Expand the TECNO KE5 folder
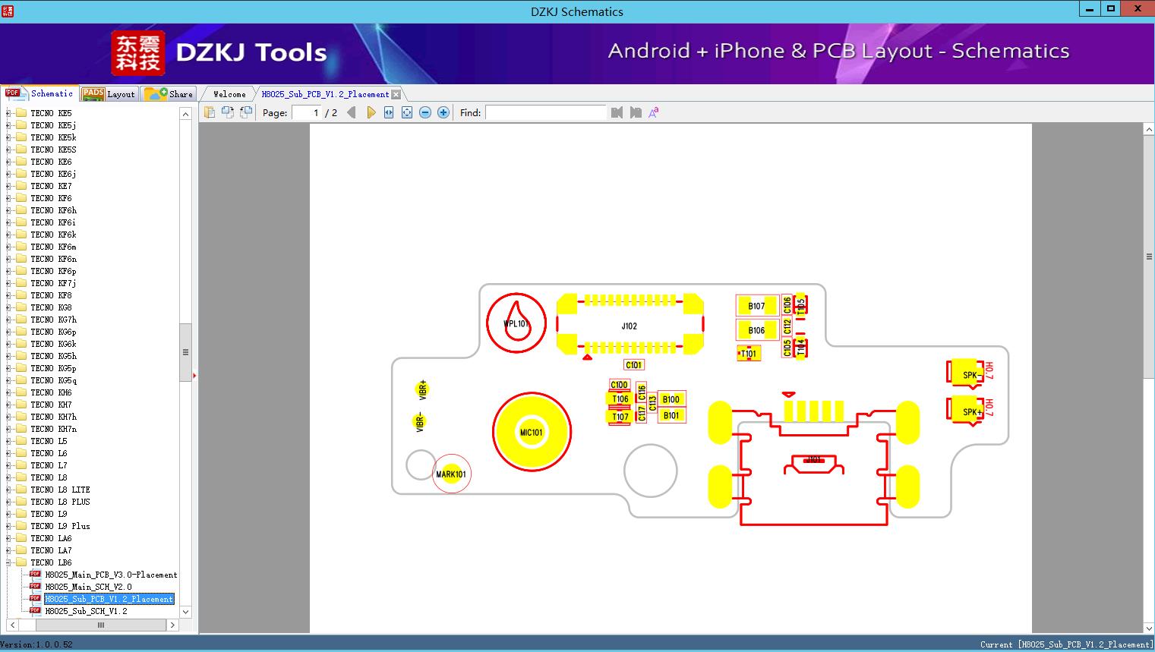Screen dimensions: 1155x652 pyautogui.click(x=8, y=113)
